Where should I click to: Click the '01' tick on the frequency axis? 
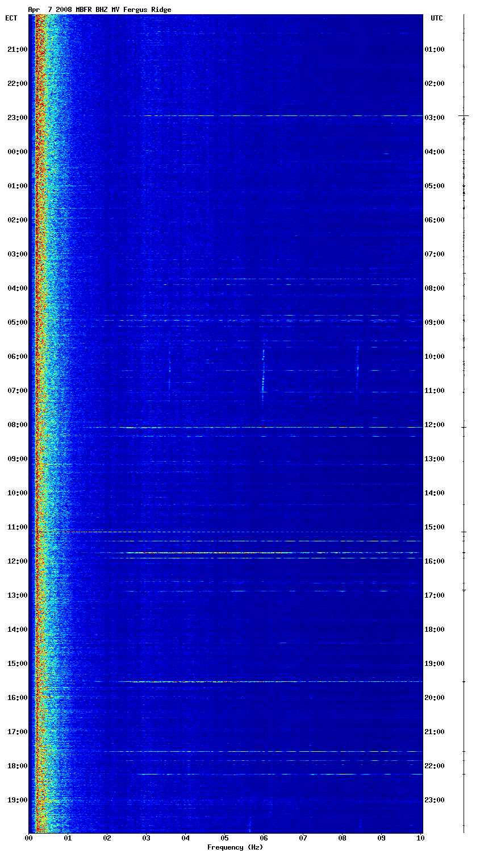68,838
